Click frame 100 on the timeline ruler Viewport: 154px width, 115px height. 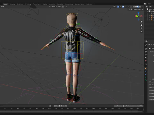(43, 109)
